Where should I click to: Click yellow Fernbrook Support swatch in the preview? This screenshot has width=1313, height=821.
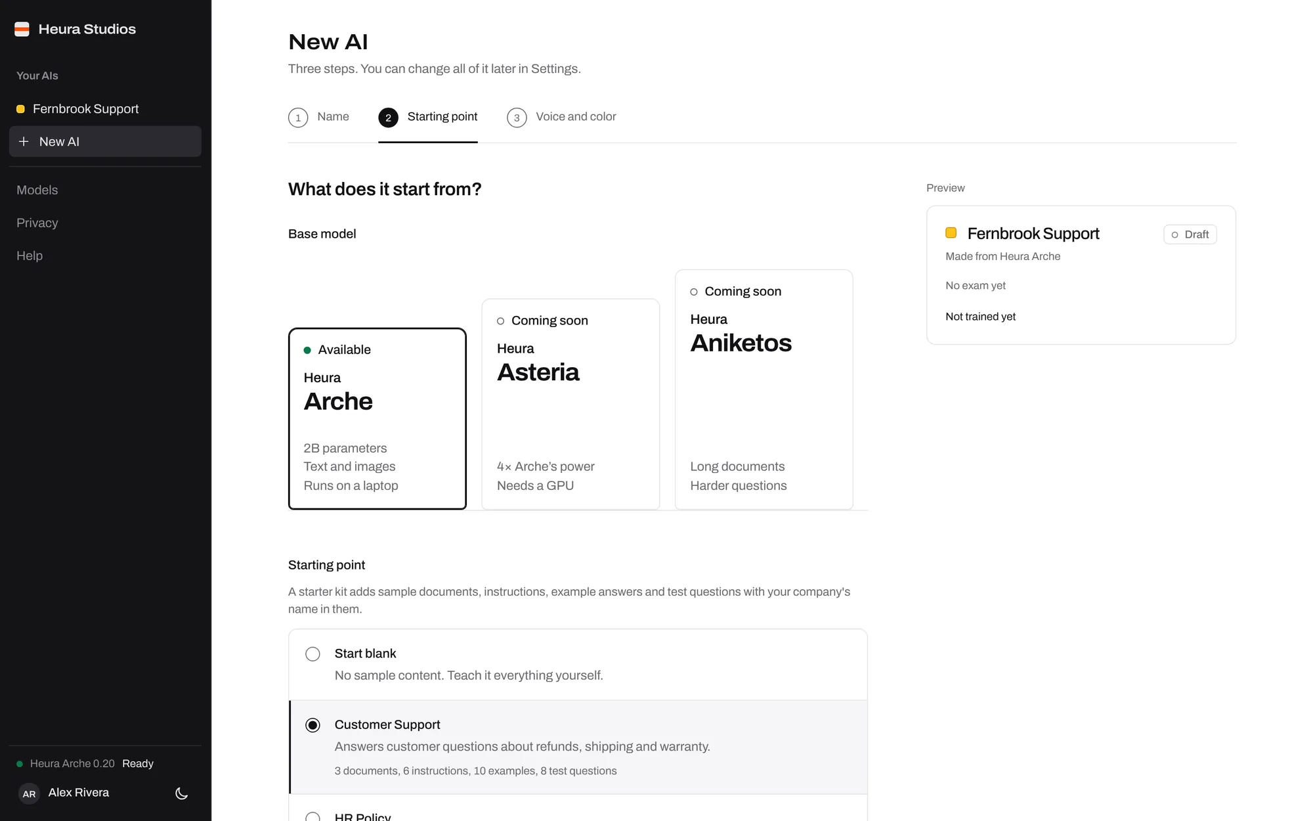click(951, 233)
